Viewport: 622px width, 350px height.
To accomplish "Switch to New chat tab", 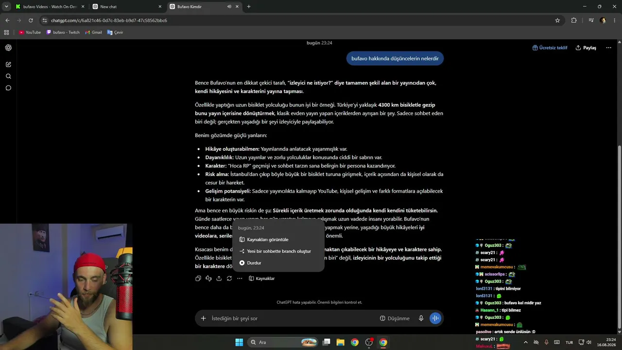I will [x=127, y=7].
